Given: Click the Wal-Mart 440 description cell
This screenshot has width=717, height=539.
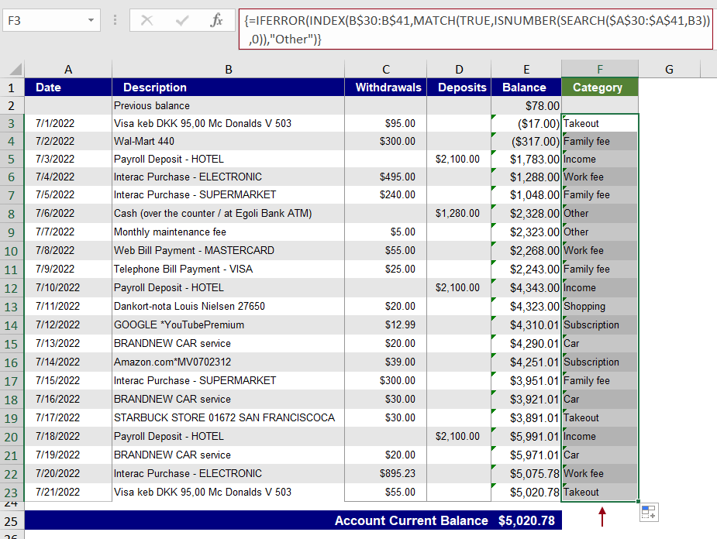Looking at the screenshot, I should (229, 142).
